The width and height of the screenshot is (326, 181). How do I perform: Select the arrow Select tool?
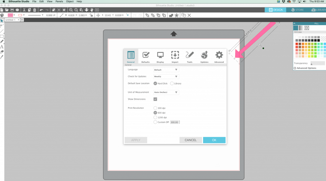(2, 21)
